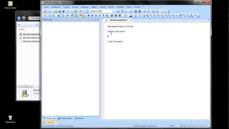Open the Format menu
Screen dimensions: 229x129
(x=102, y=7)
